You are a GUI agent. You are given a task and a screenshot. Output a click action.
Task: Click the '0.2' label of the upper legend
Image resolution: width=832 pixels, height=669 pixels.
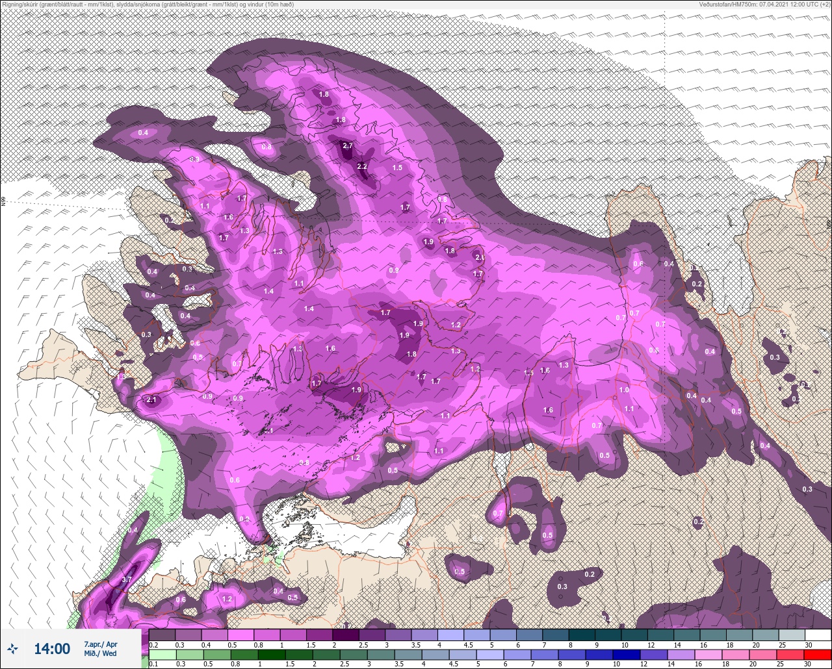[153, 644]
